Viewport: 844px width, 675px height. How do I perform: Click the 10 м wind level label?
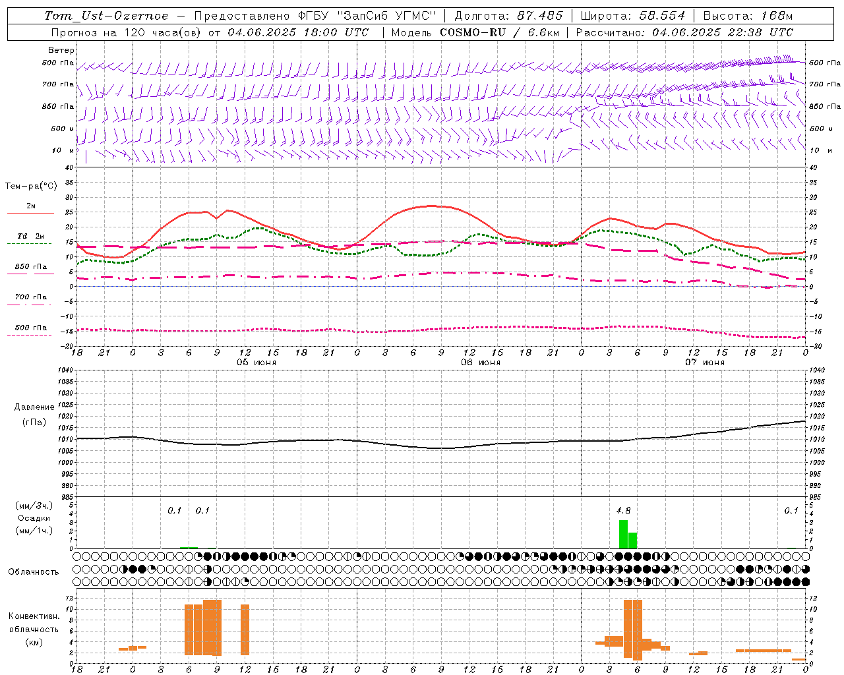point(63,150)
